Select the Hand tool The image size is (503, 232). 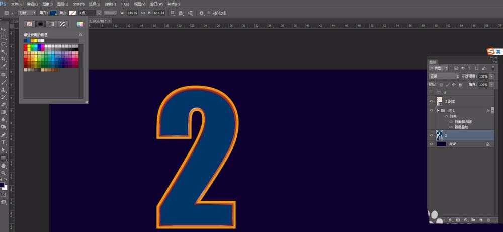pyautogui.click(x=3, y=165)
